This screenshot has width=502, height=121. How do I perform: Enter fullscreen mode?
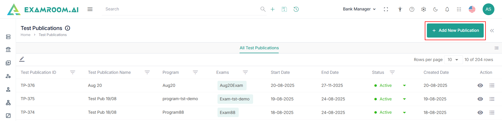pyautogui.click(x=386, y=9)
